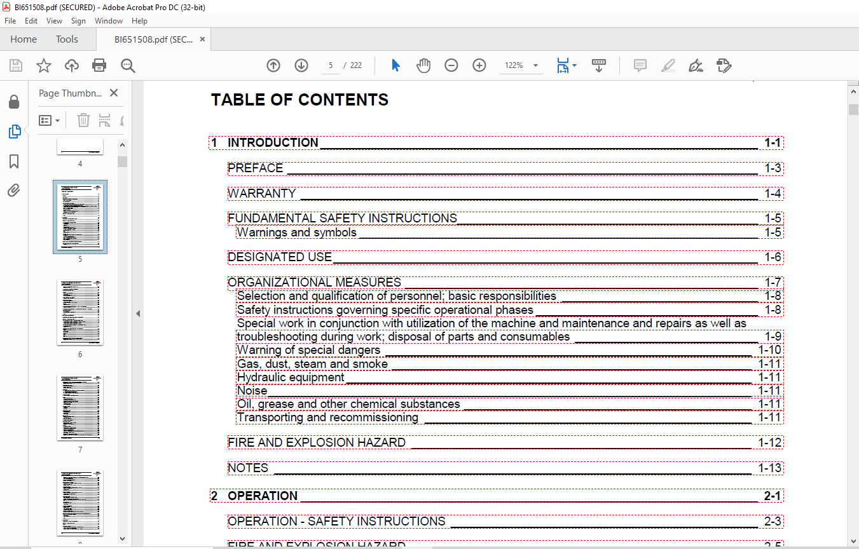Close the BI651508.pdf tab
The width and height of the screenshot is (859, 549).
click(x=202, y=39)
